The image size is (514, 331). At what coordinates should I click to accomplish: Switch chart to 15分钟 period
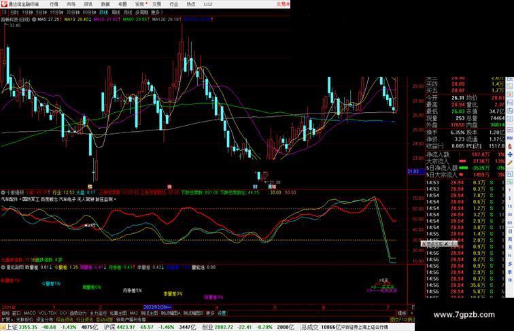[x=56, y=12]
